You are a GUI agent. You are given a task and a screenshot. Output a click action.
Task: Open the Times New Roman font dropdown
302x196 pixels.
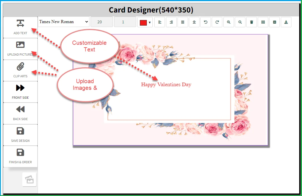tap(64, 22)
